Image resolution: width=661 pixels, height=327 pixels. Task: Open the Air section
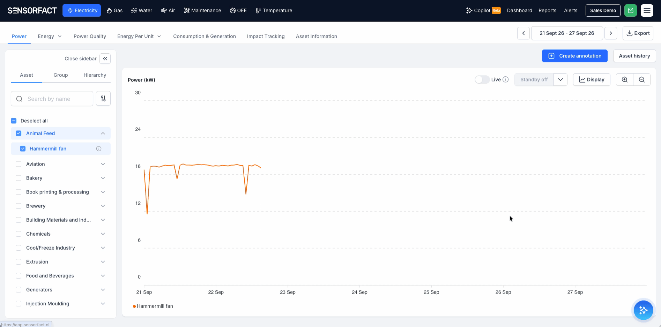(x=168, y=10)
